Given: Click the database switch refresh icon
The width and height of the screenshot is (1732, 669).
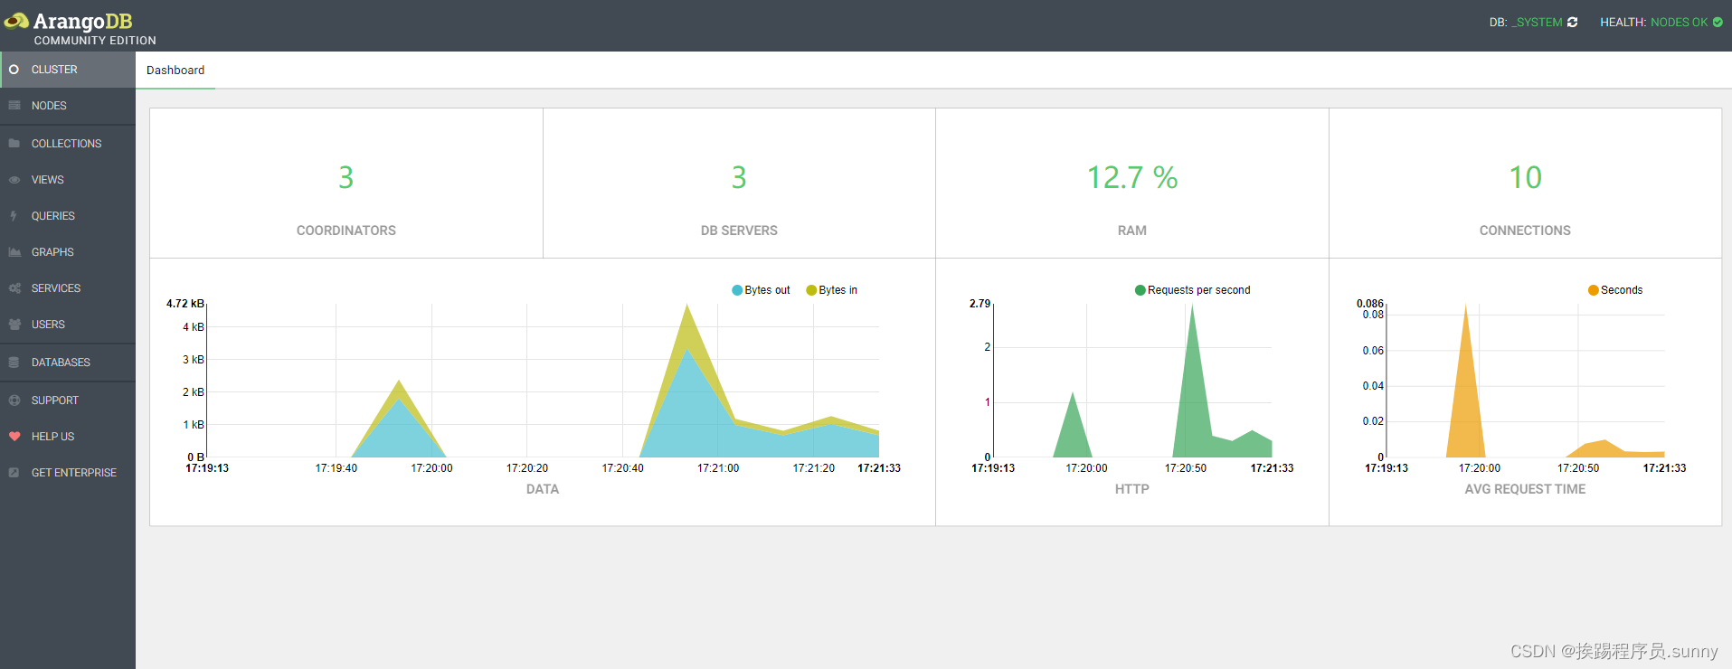Looking at the screenshot, I should click(1573, 23).
